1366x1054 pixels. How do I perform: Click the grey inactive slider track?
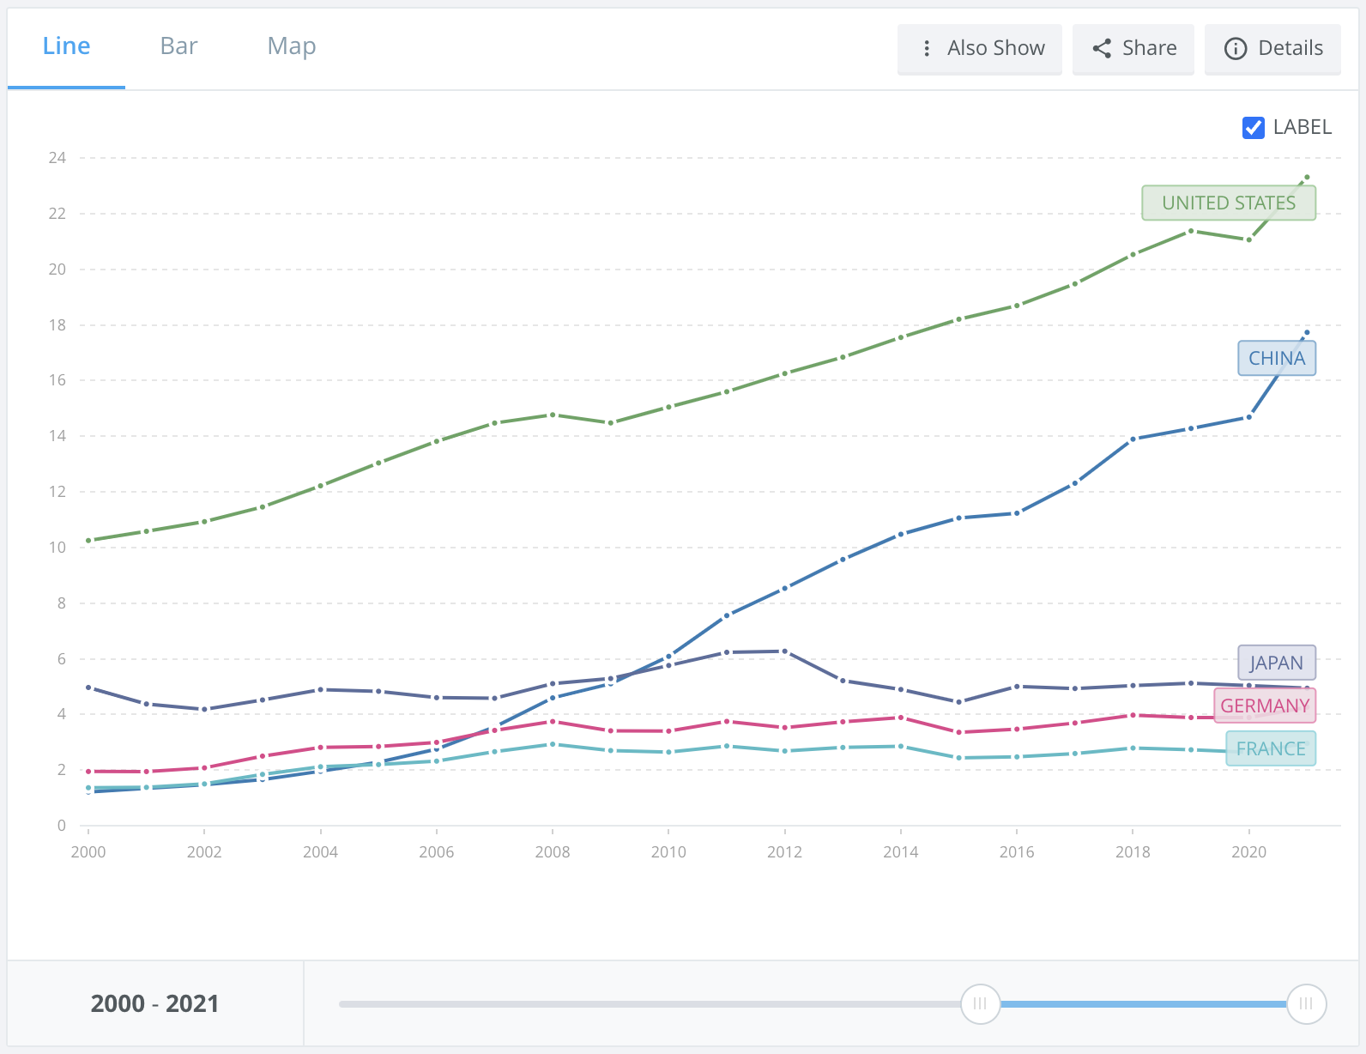(650, 1004)
